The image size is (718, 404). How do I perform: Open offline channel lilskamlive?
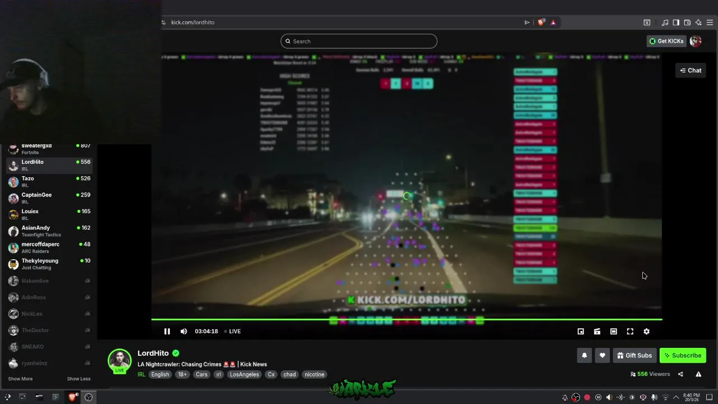point(49,281)
